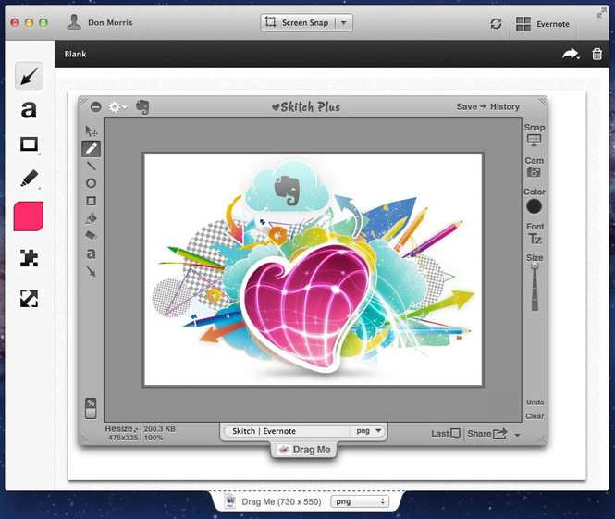Click the share arrow in the title bar
Viewport: 615px width, 519px height.
click(x=571, y=54)
